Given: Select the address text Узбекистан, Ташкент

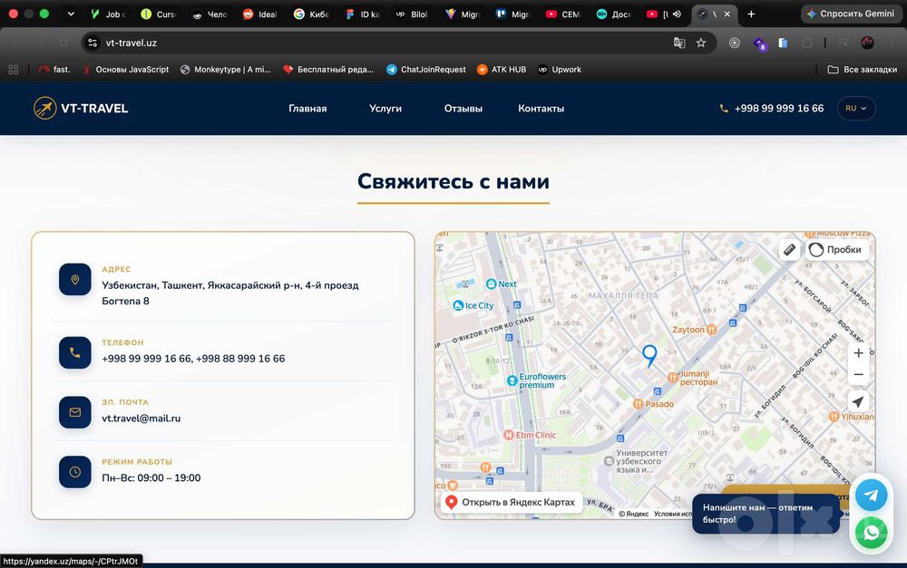Looking at the screenshot, I should point(230,293).
